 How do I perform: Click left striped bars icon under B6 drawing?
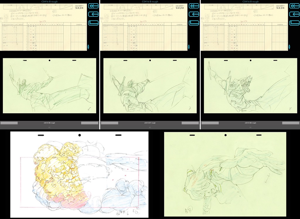[x=9, y=123]
